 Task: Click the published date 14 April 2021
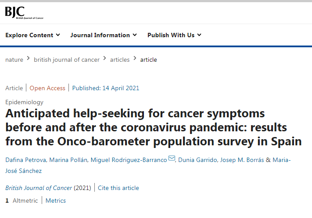click(x=106, y=88)
